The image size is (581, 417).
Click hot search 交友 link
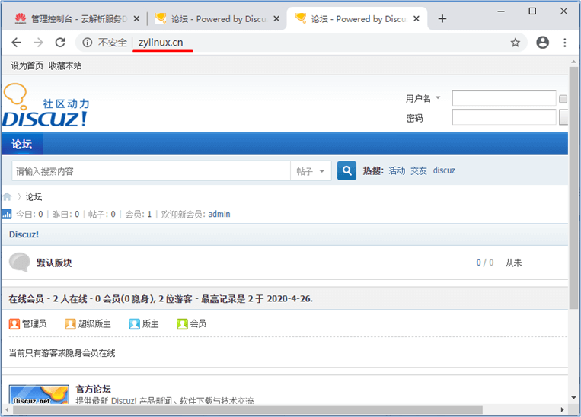pos(419,170)
